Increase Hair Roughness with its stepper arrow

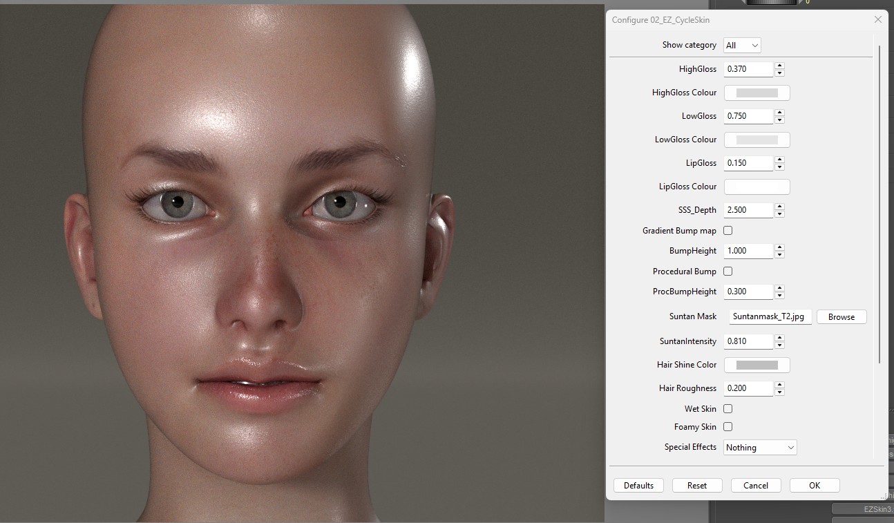(779, 385)
